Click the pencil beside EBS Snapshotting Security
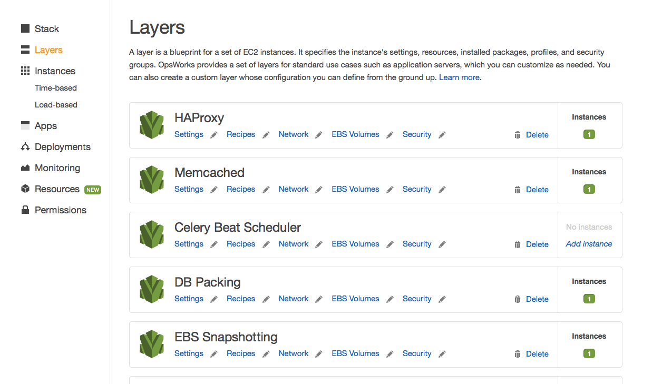This screenshot has width=662, height=384. click(x=442, y=354)
